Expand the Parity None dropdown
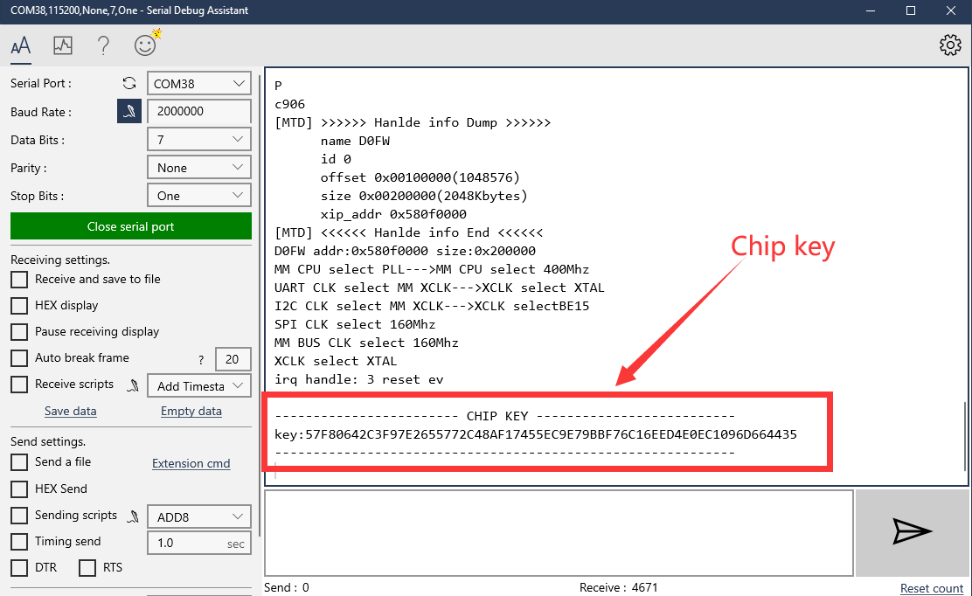 click(x=199, y=167)
